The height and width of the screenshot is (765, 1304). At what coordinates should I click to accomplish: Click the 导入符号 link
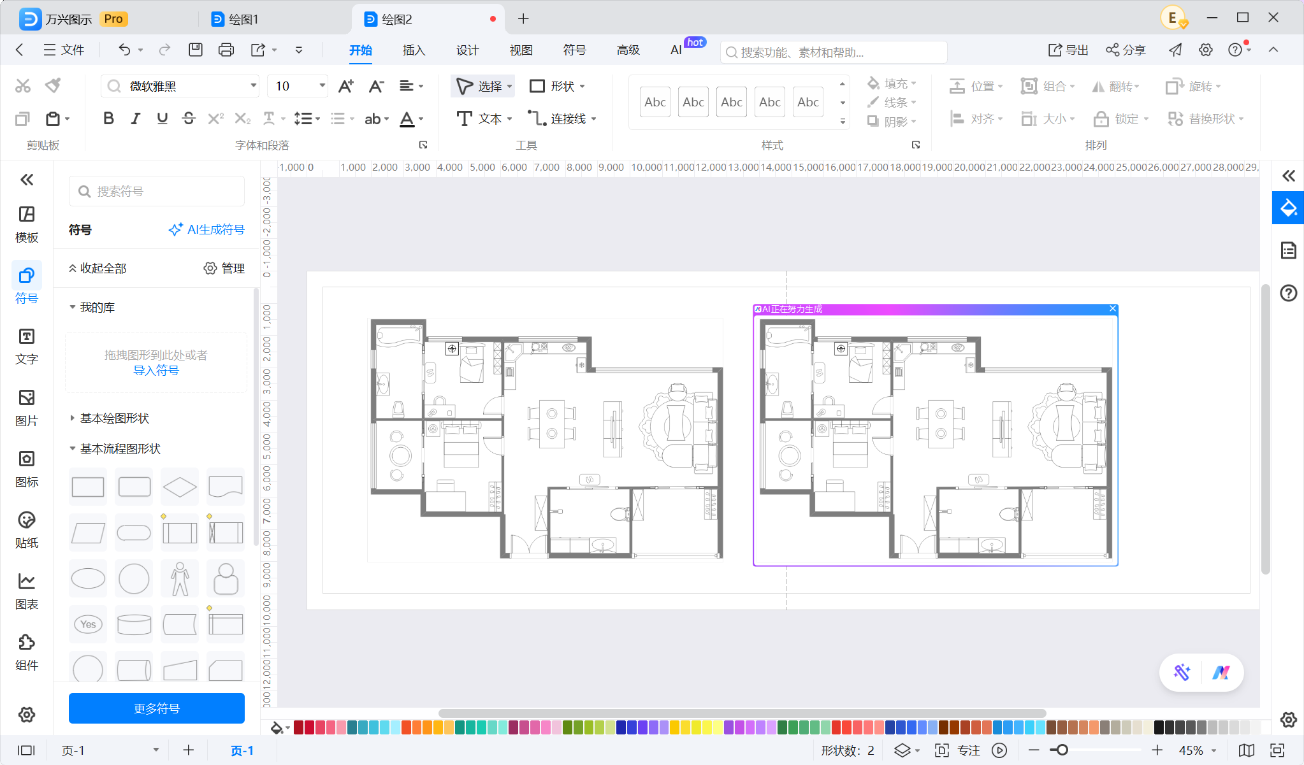pyautogui.click(x=156, y=370)
